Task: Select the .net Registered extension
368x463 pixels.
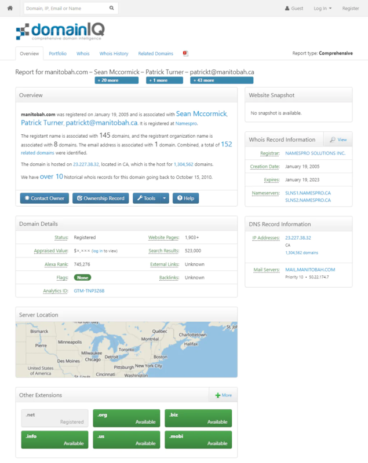Action: pyautogui.click(x=54, y=418)
